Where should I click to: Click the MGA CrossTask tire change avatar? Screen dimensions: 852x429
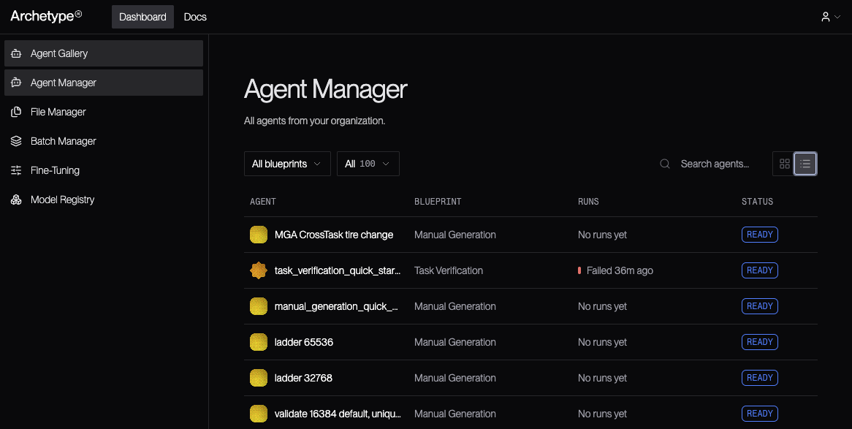click(x=259, y=235)
